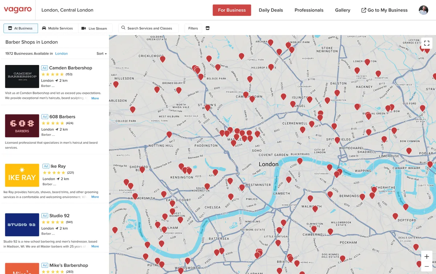Open the Sort dropdown
The height and width of the screenshot is (274, 436).
coord(102,54)
